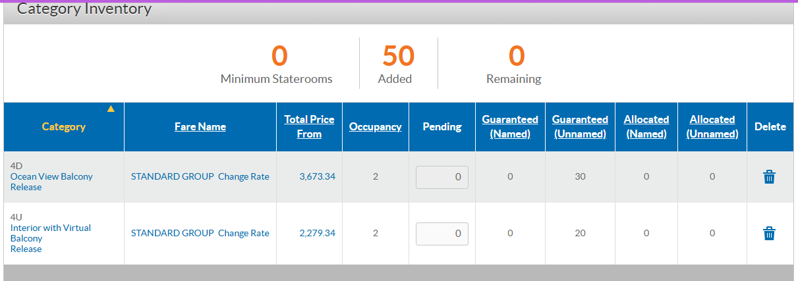Open Interior with Virtual Balcony link

[51, 233]
